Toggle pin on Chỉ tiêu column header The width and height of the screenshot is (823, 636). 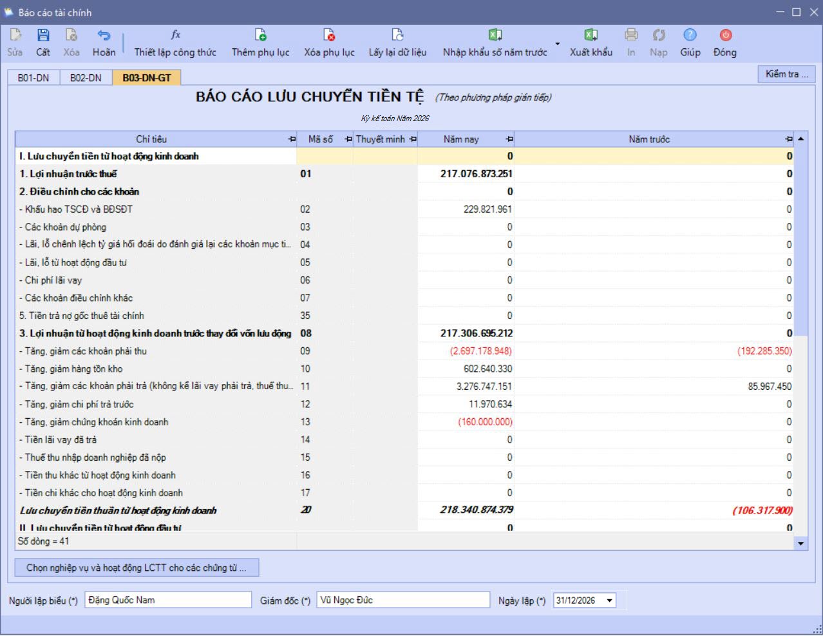(x=292, y=139)
